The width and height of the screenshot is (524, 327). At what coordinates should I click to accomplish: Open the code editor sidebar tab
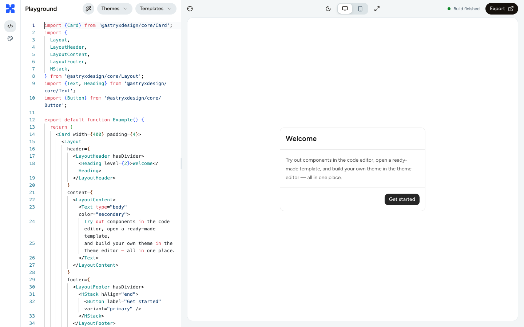click(10, 26)
